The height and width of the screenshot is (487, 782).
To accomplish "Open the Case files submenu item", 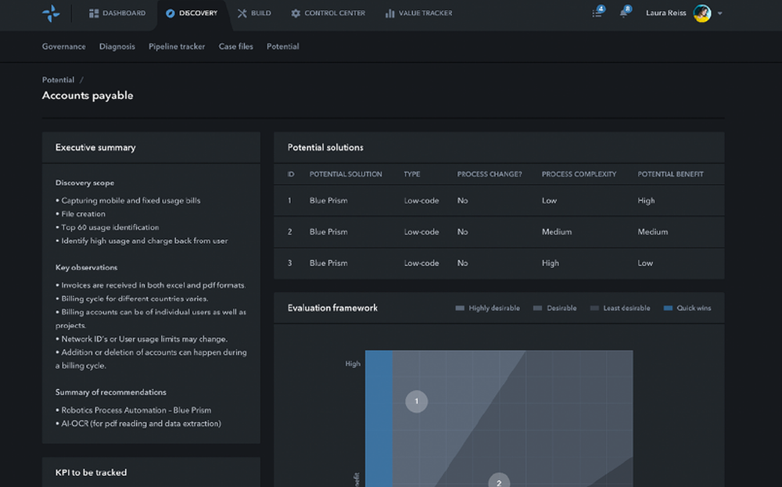I will coord(236,46).
